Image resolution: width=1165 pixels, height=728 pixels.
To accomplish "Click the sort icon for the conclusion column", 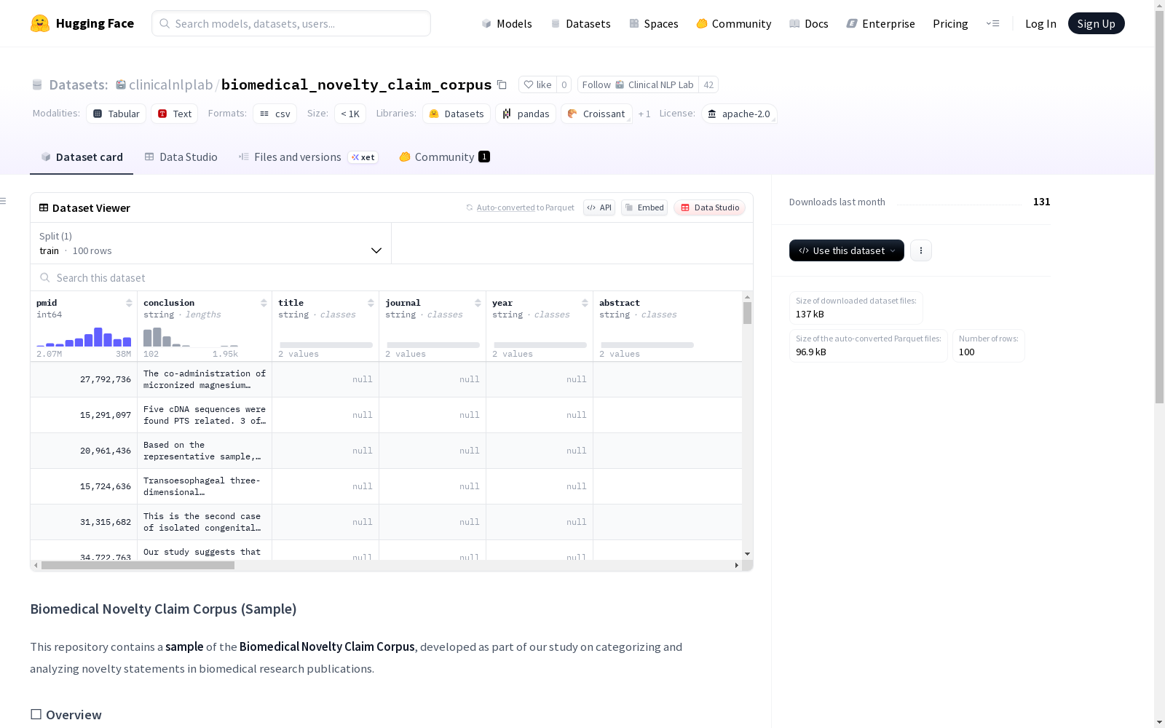I will coord(264,303).
